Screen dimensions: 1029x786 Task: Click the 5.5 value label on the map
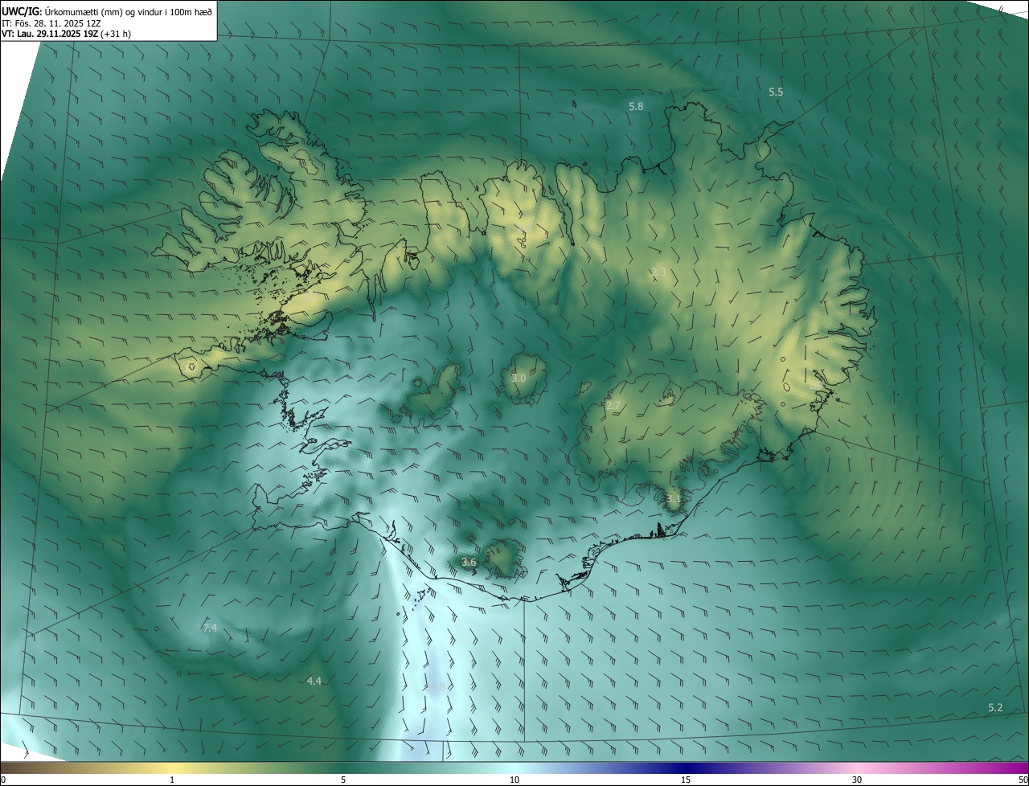point(776,92)
